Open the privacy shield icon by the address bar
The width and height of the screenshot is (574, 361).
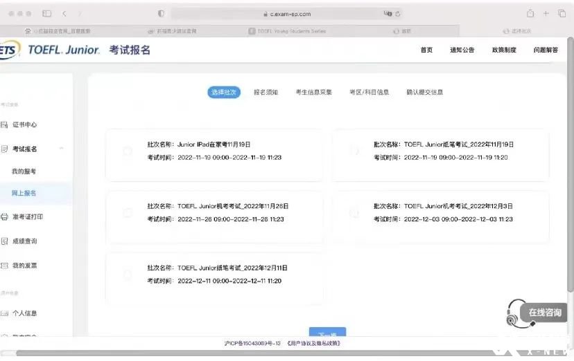pyautogui.click(x=161, y=14)
